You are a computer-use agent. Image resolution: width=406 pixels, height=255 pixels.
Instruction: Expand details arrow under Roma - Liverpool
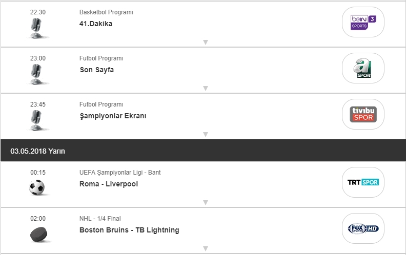point(205,202)
